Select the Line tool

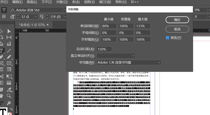[9, 51]
